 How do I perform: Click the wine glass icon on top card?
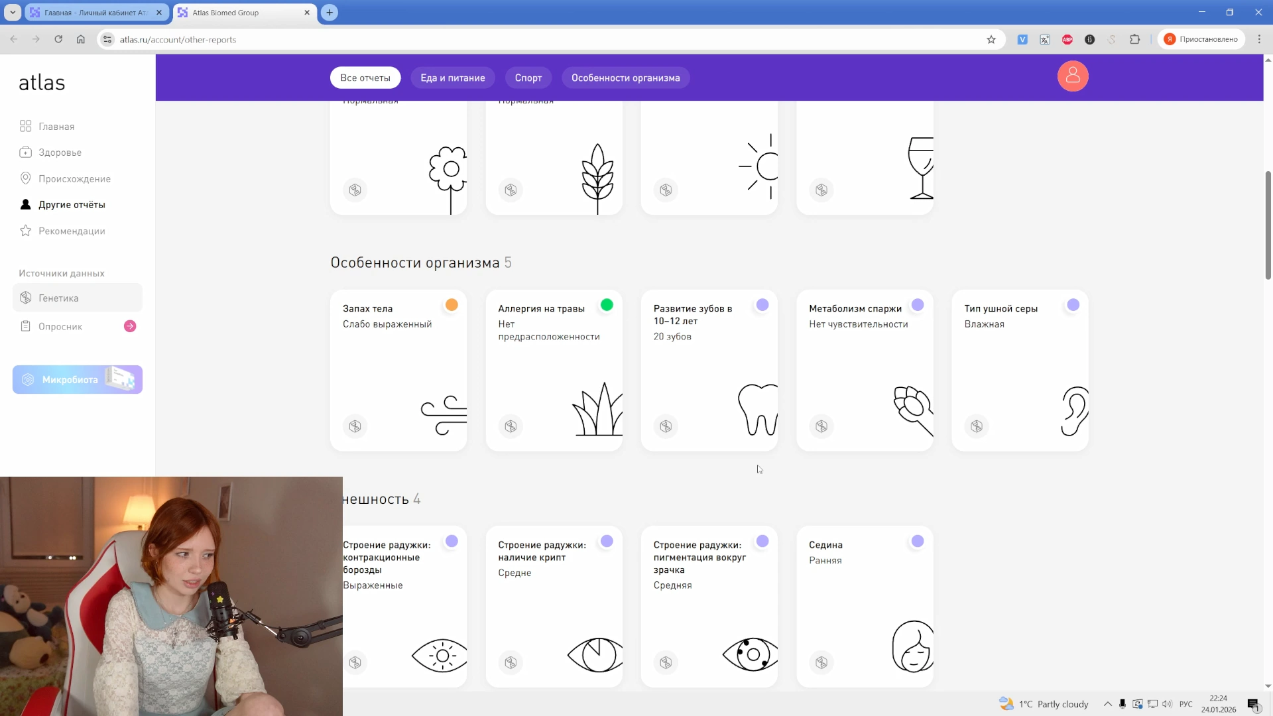921,168
